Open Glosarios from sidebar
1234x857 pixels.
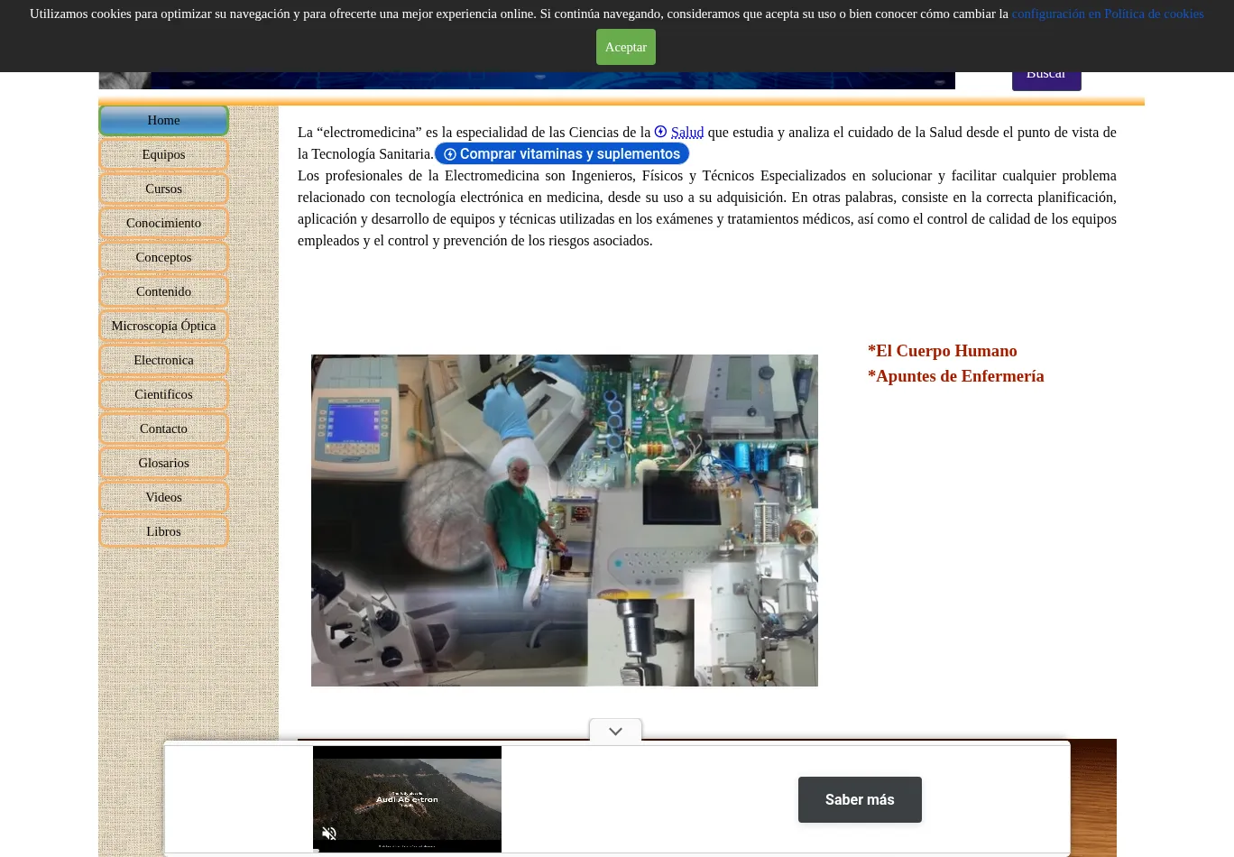[x=163, y=463]
